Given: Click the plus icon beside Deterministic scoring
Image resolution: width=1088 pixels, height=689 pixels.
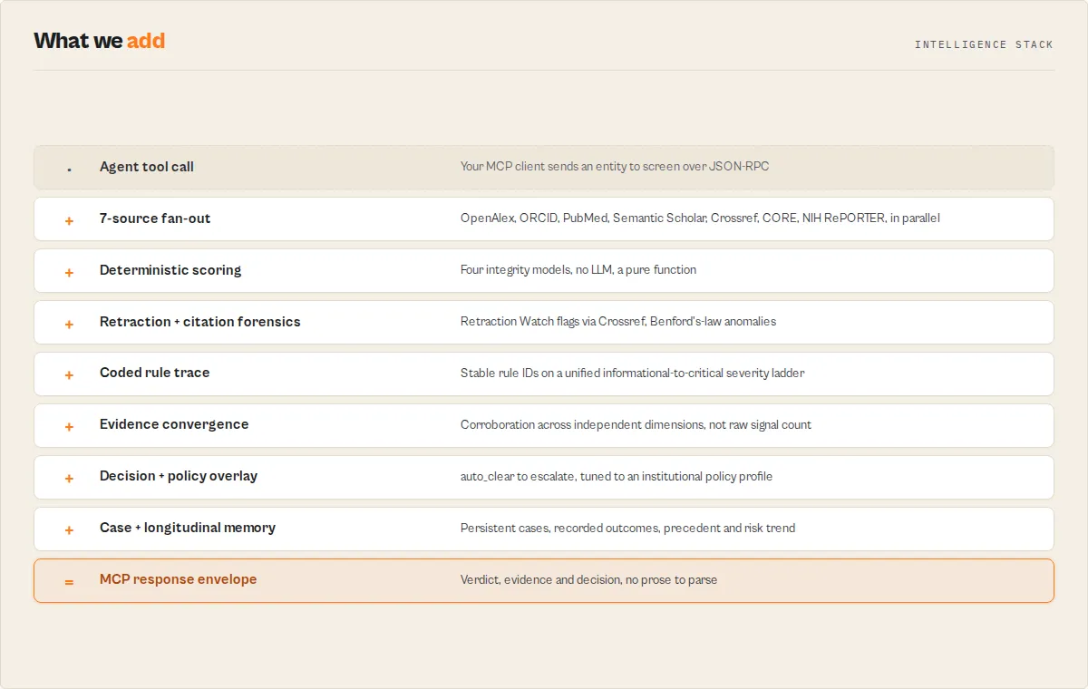Looking at the screenshot, I should (69, 272).
